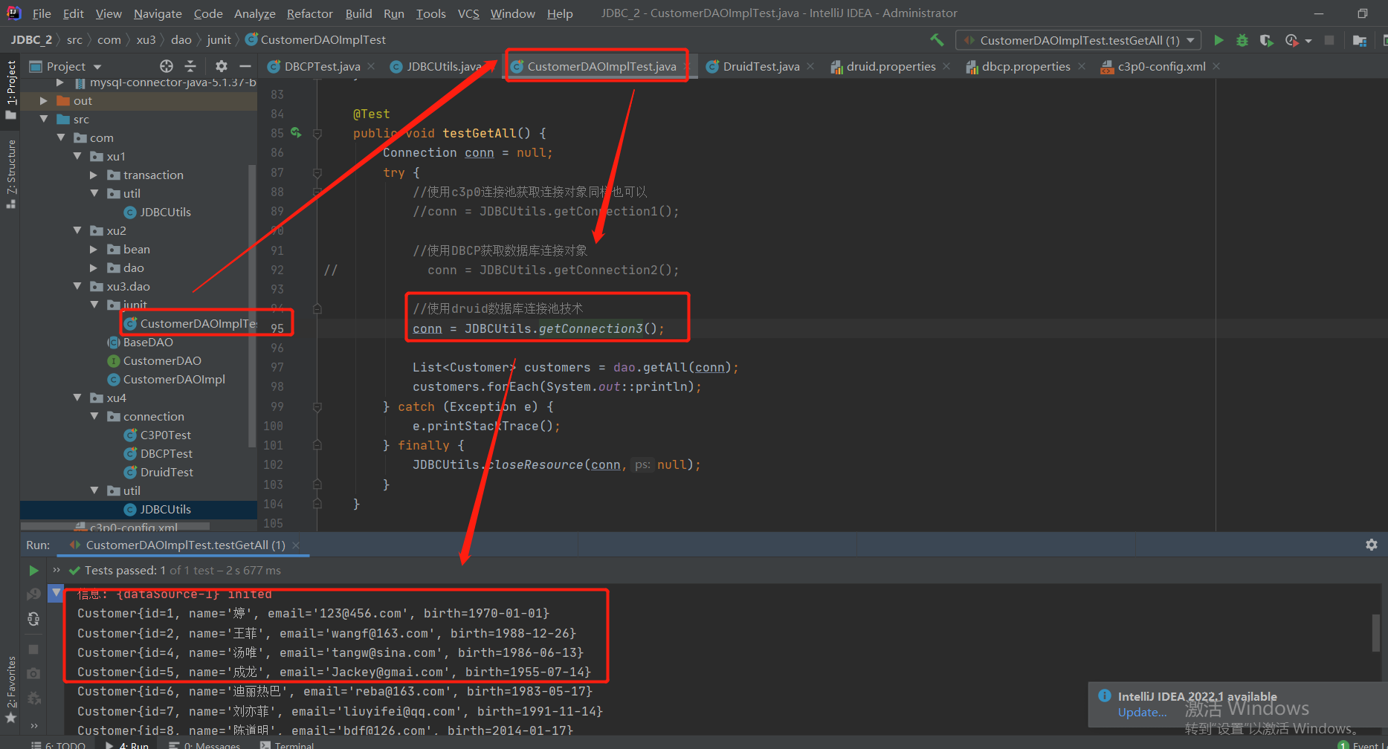Click the Build Project hammer icon
Screen dimensions: 1388x749
[937, 40]
